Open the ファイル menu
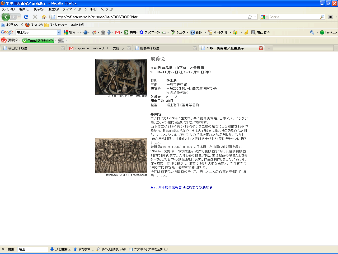 point(8,9)
